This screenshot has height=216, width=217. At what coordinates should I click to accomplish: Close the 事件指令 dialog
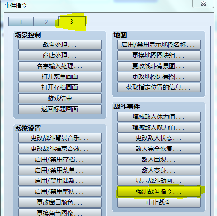click(x=203, y=3)
